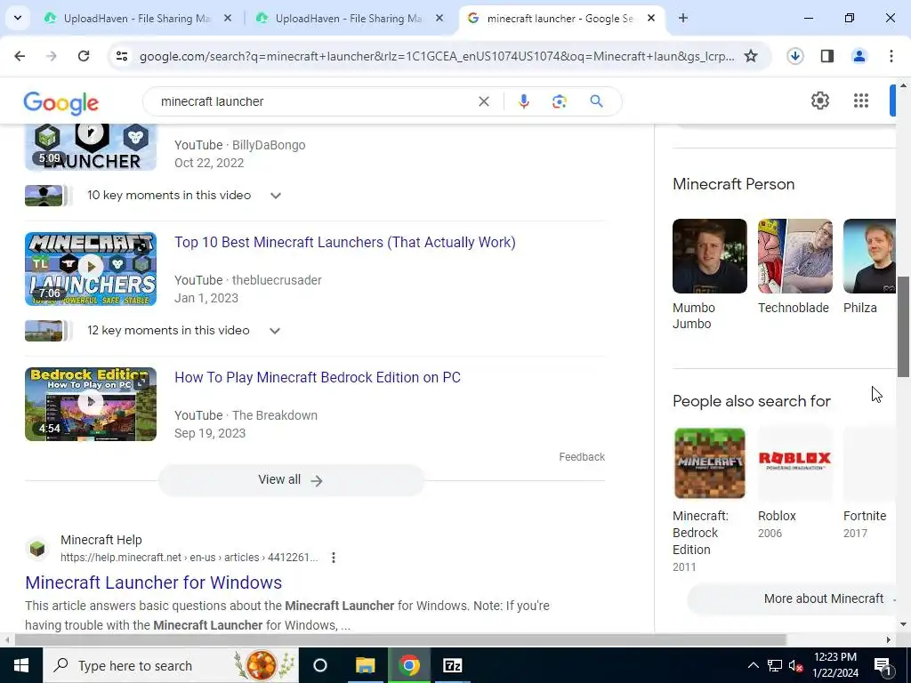Open 7-Zip from the taskbar
The height and width of the screenshot is (683, 911).
453,665
